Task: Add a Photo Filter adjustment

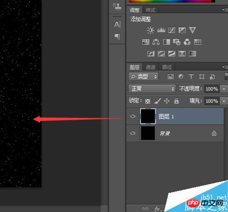Action: tap(176, 42)
